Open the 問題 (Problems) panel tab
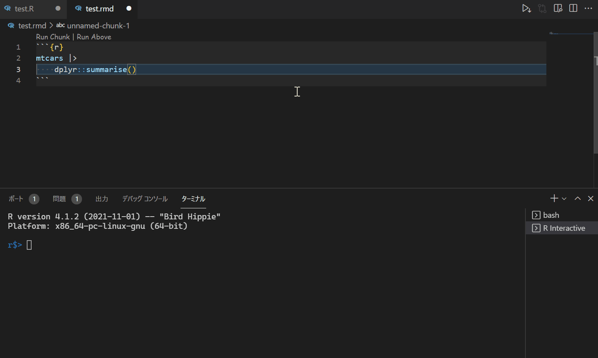Screen dimensions: 598x358 pos(60,198)
